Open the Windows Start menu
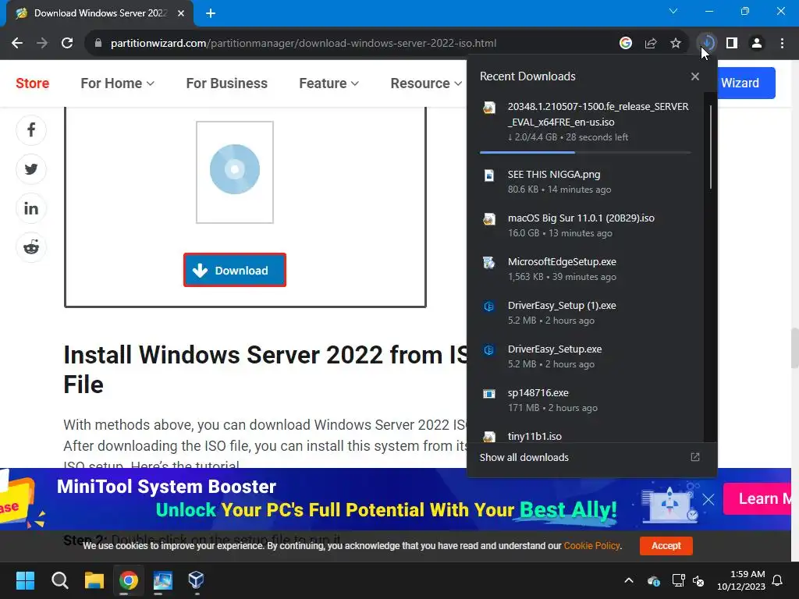799x599 pixels. coord(25,580)
